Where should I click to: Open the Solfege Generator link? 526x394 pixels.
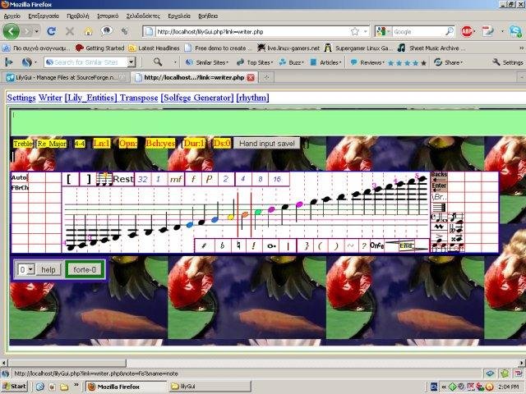click(197, 98)
